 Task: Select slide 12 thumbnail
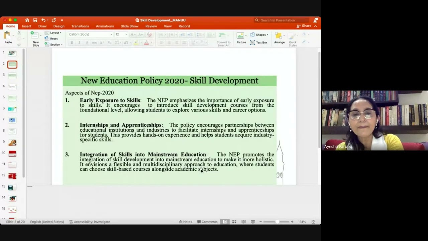[x=12, y=176]
